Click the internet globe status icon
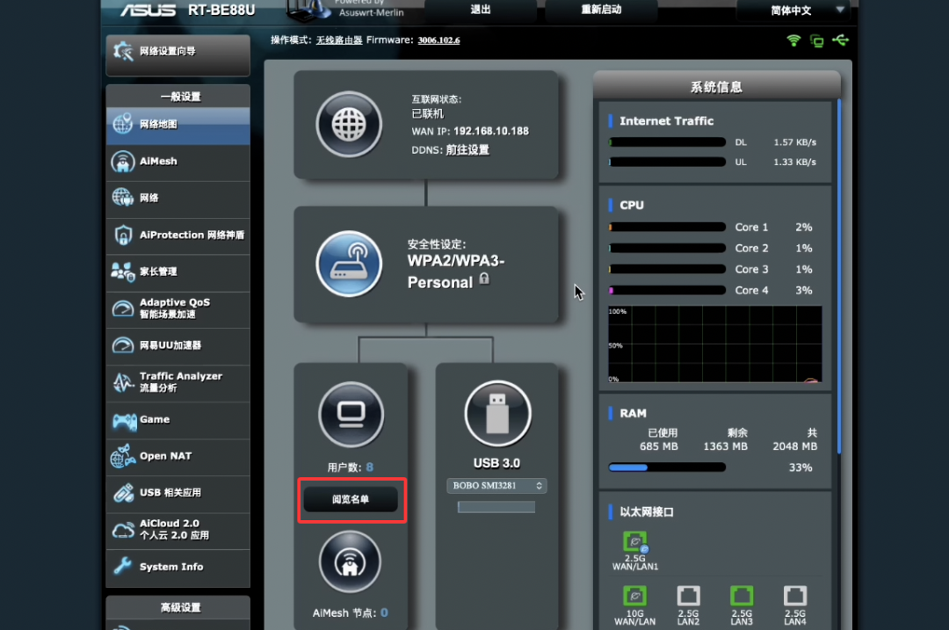The height and width of the screenshot is (630, 949). (x=349, y=126)
